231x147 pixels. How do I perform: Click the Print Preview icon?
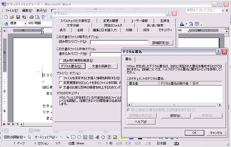[37, 17]
